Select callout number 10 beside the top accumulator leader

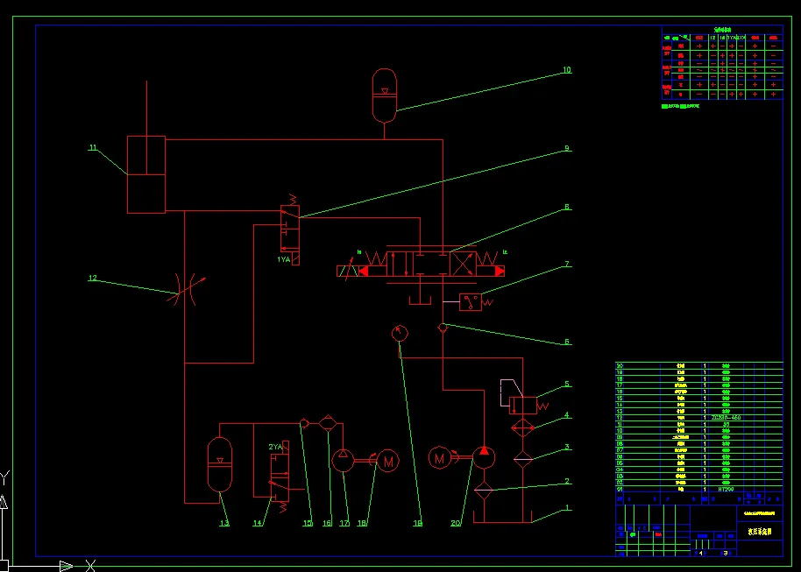click(x=566, y=70)
